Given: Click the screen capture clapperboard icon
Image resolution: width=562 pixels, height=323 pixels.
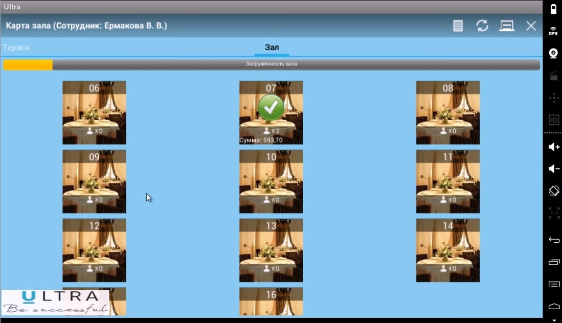Looking at the screenshot, I should [x=554, y=76].
